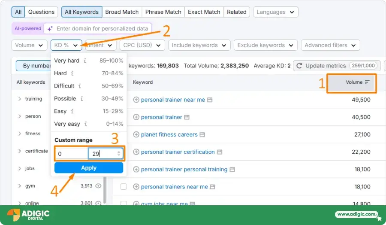
Task: Click the AI sparkle icon in domain field
Action: [50, 29]
